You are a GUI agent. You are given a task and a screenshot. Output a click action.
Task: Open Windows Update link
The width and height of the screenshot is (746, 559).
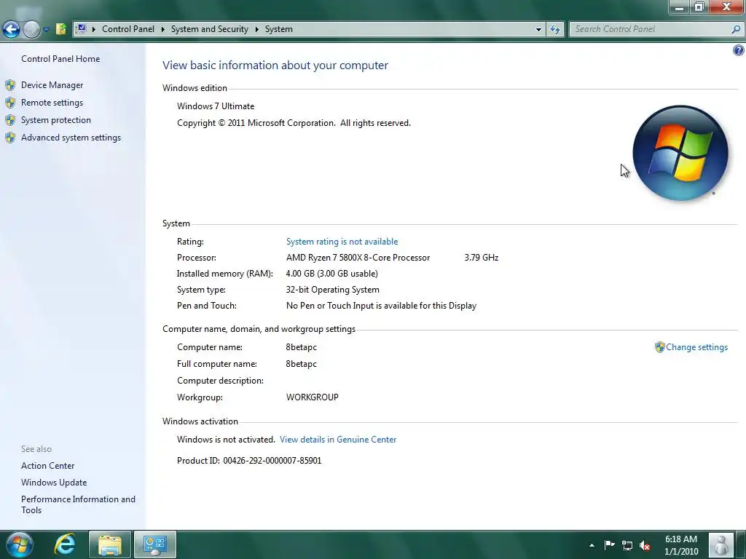[54, 483]
